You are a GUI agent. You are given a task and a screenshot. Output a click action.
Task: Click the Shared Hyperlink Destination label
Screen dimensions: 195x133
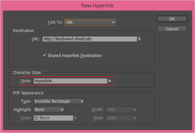pos(74,56)
